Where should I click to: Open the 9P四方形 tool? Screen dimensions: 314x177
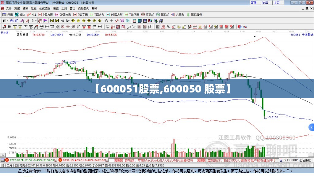coord(63,14)
